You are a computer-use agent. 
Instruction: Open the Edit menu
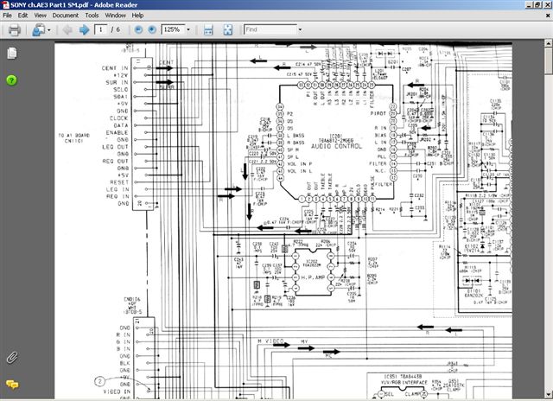tap(23, 16)
